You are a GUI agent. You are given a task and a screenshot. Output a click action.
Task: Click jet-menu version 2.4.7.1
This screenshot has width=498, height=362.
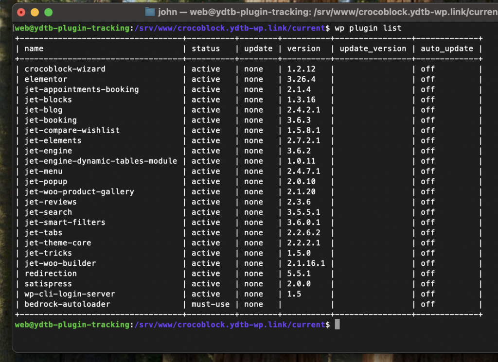303,172
